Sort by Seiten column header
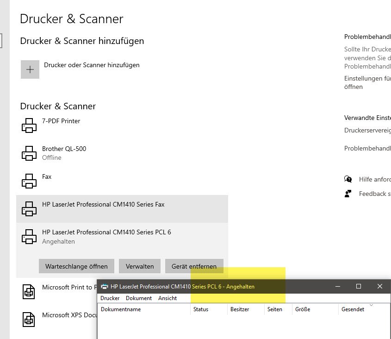This screenshot has height=339, width=391. coord(278,309)
